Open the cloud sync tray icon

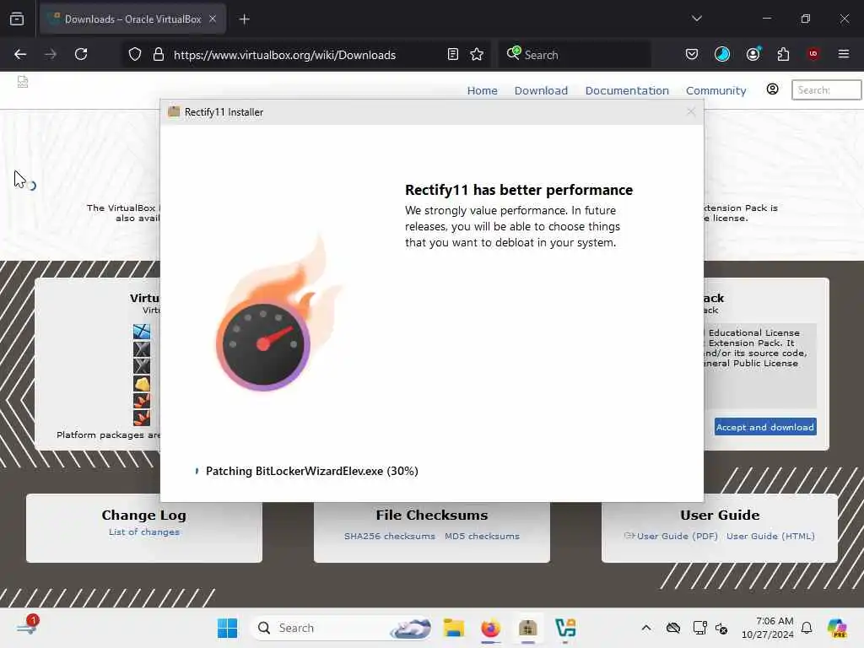tap(673, 628)
